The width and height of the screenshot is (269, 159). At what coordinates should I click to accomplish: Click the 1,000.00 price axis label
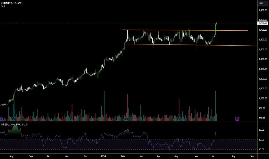coord(263,99)
